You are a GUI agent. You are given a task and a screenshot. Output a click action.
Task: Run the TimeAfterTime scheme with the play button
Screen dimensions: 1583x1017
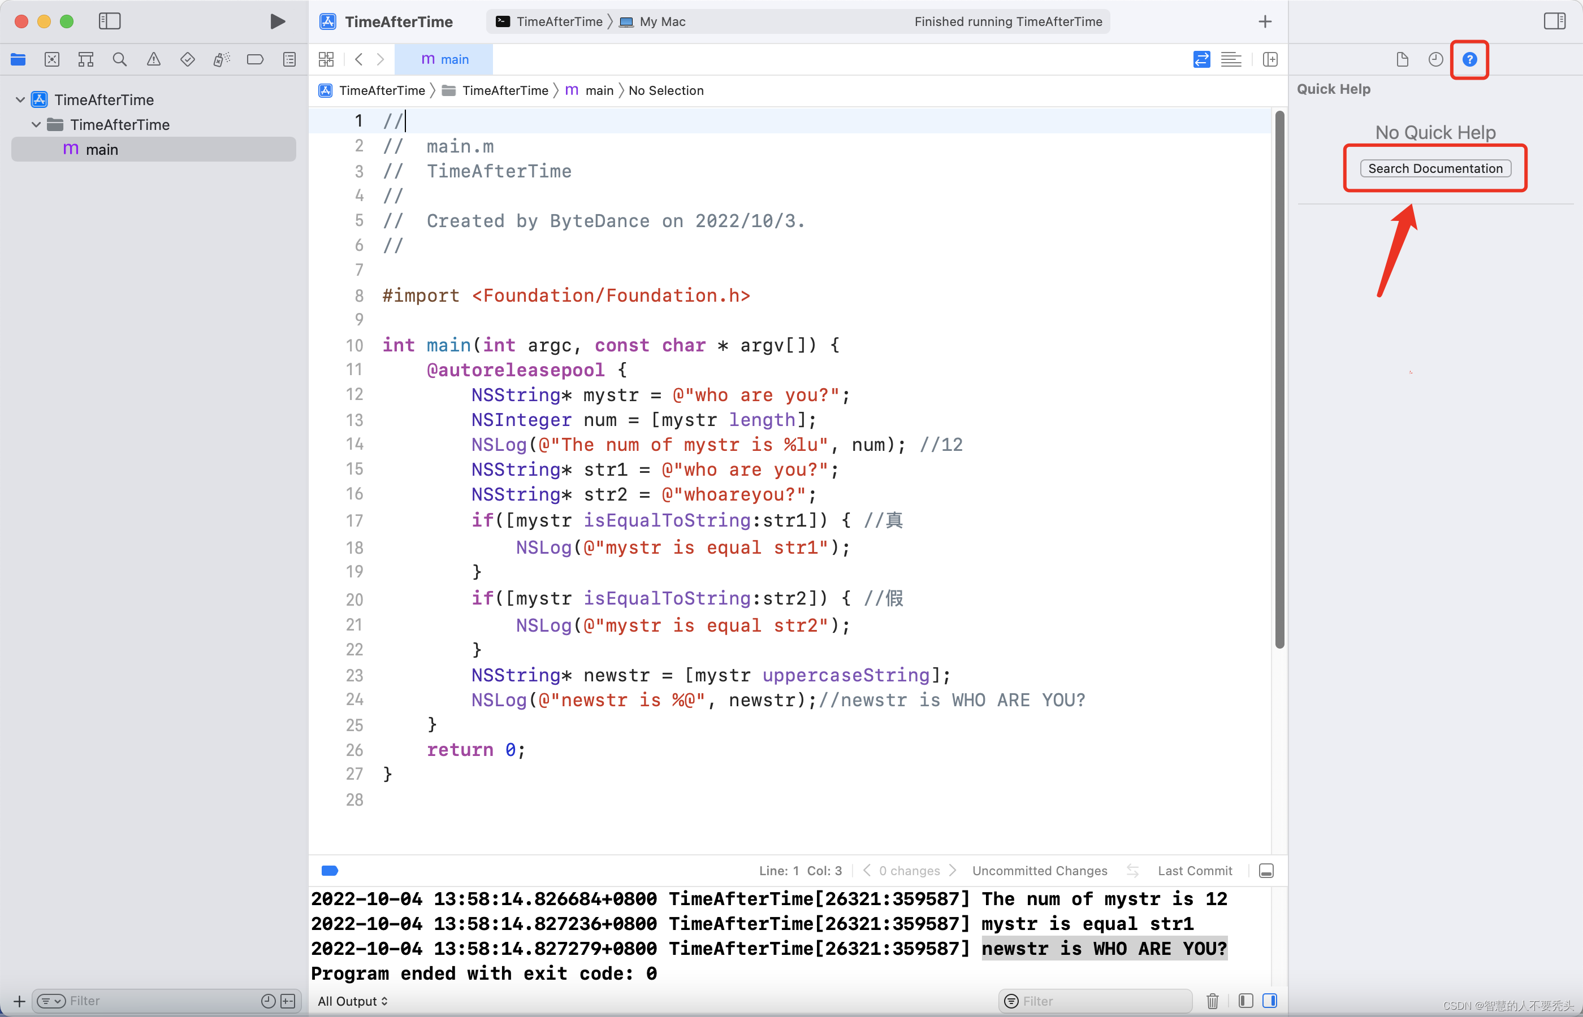pos(278,21)
